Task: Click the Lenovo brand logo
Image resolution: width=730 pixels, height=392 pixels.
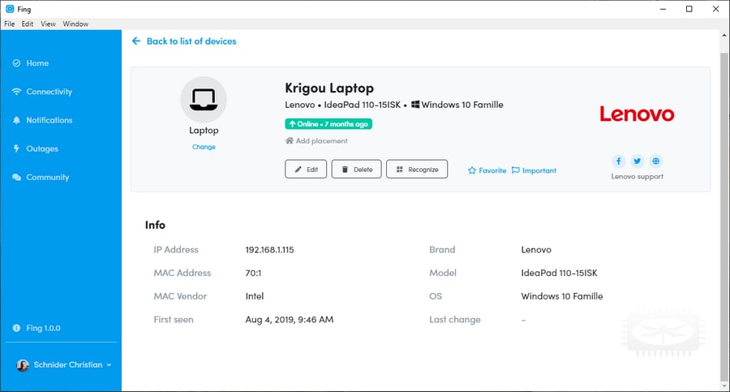Action: [637, 114]
